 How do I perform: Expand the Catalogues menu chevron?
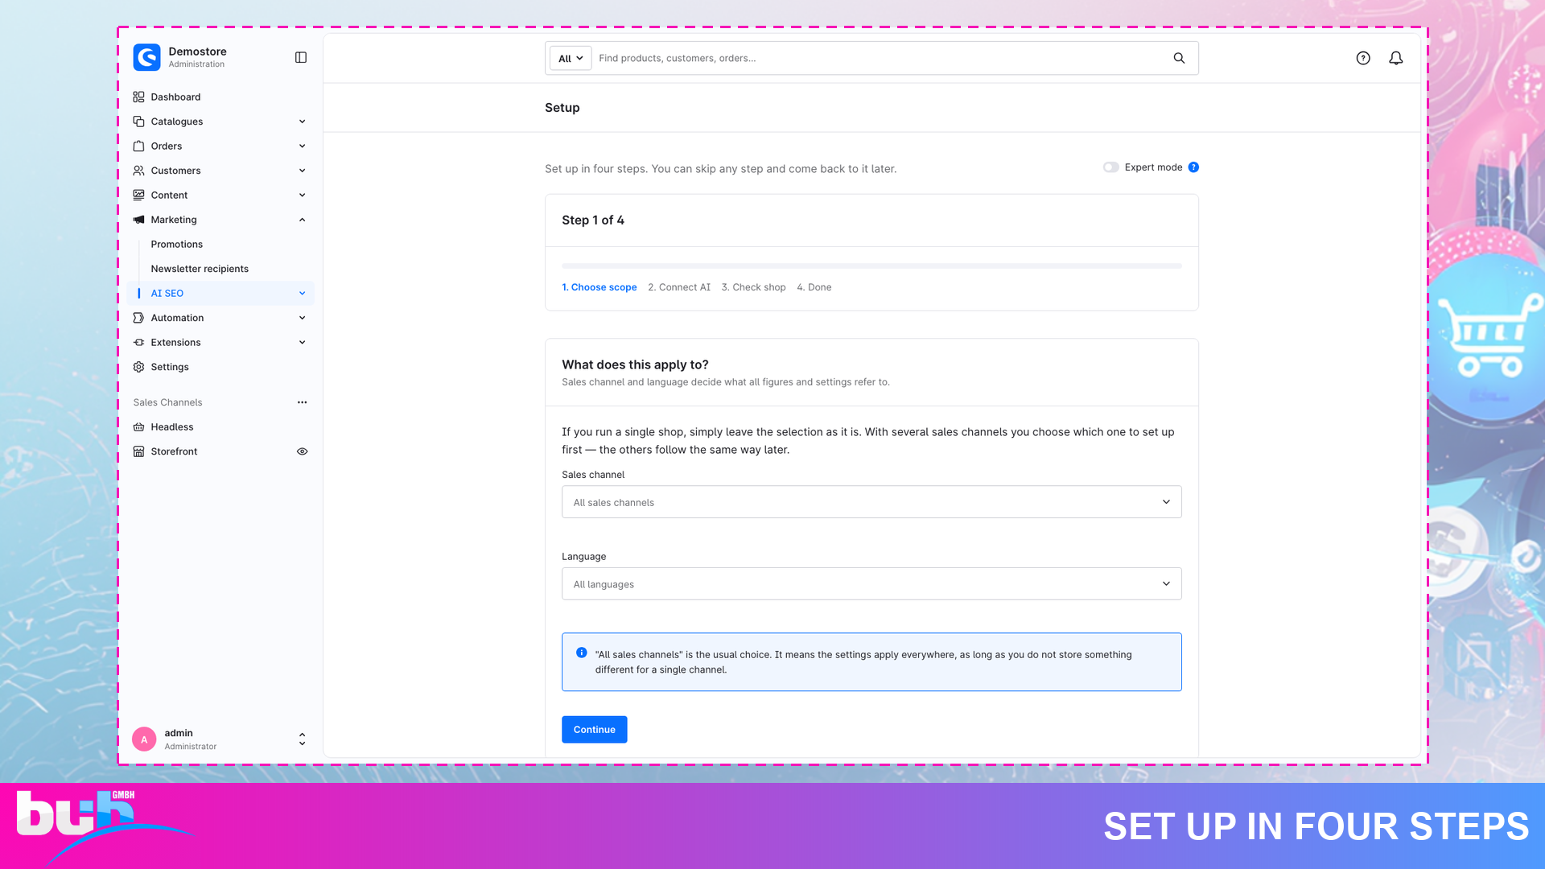point(302,121)
